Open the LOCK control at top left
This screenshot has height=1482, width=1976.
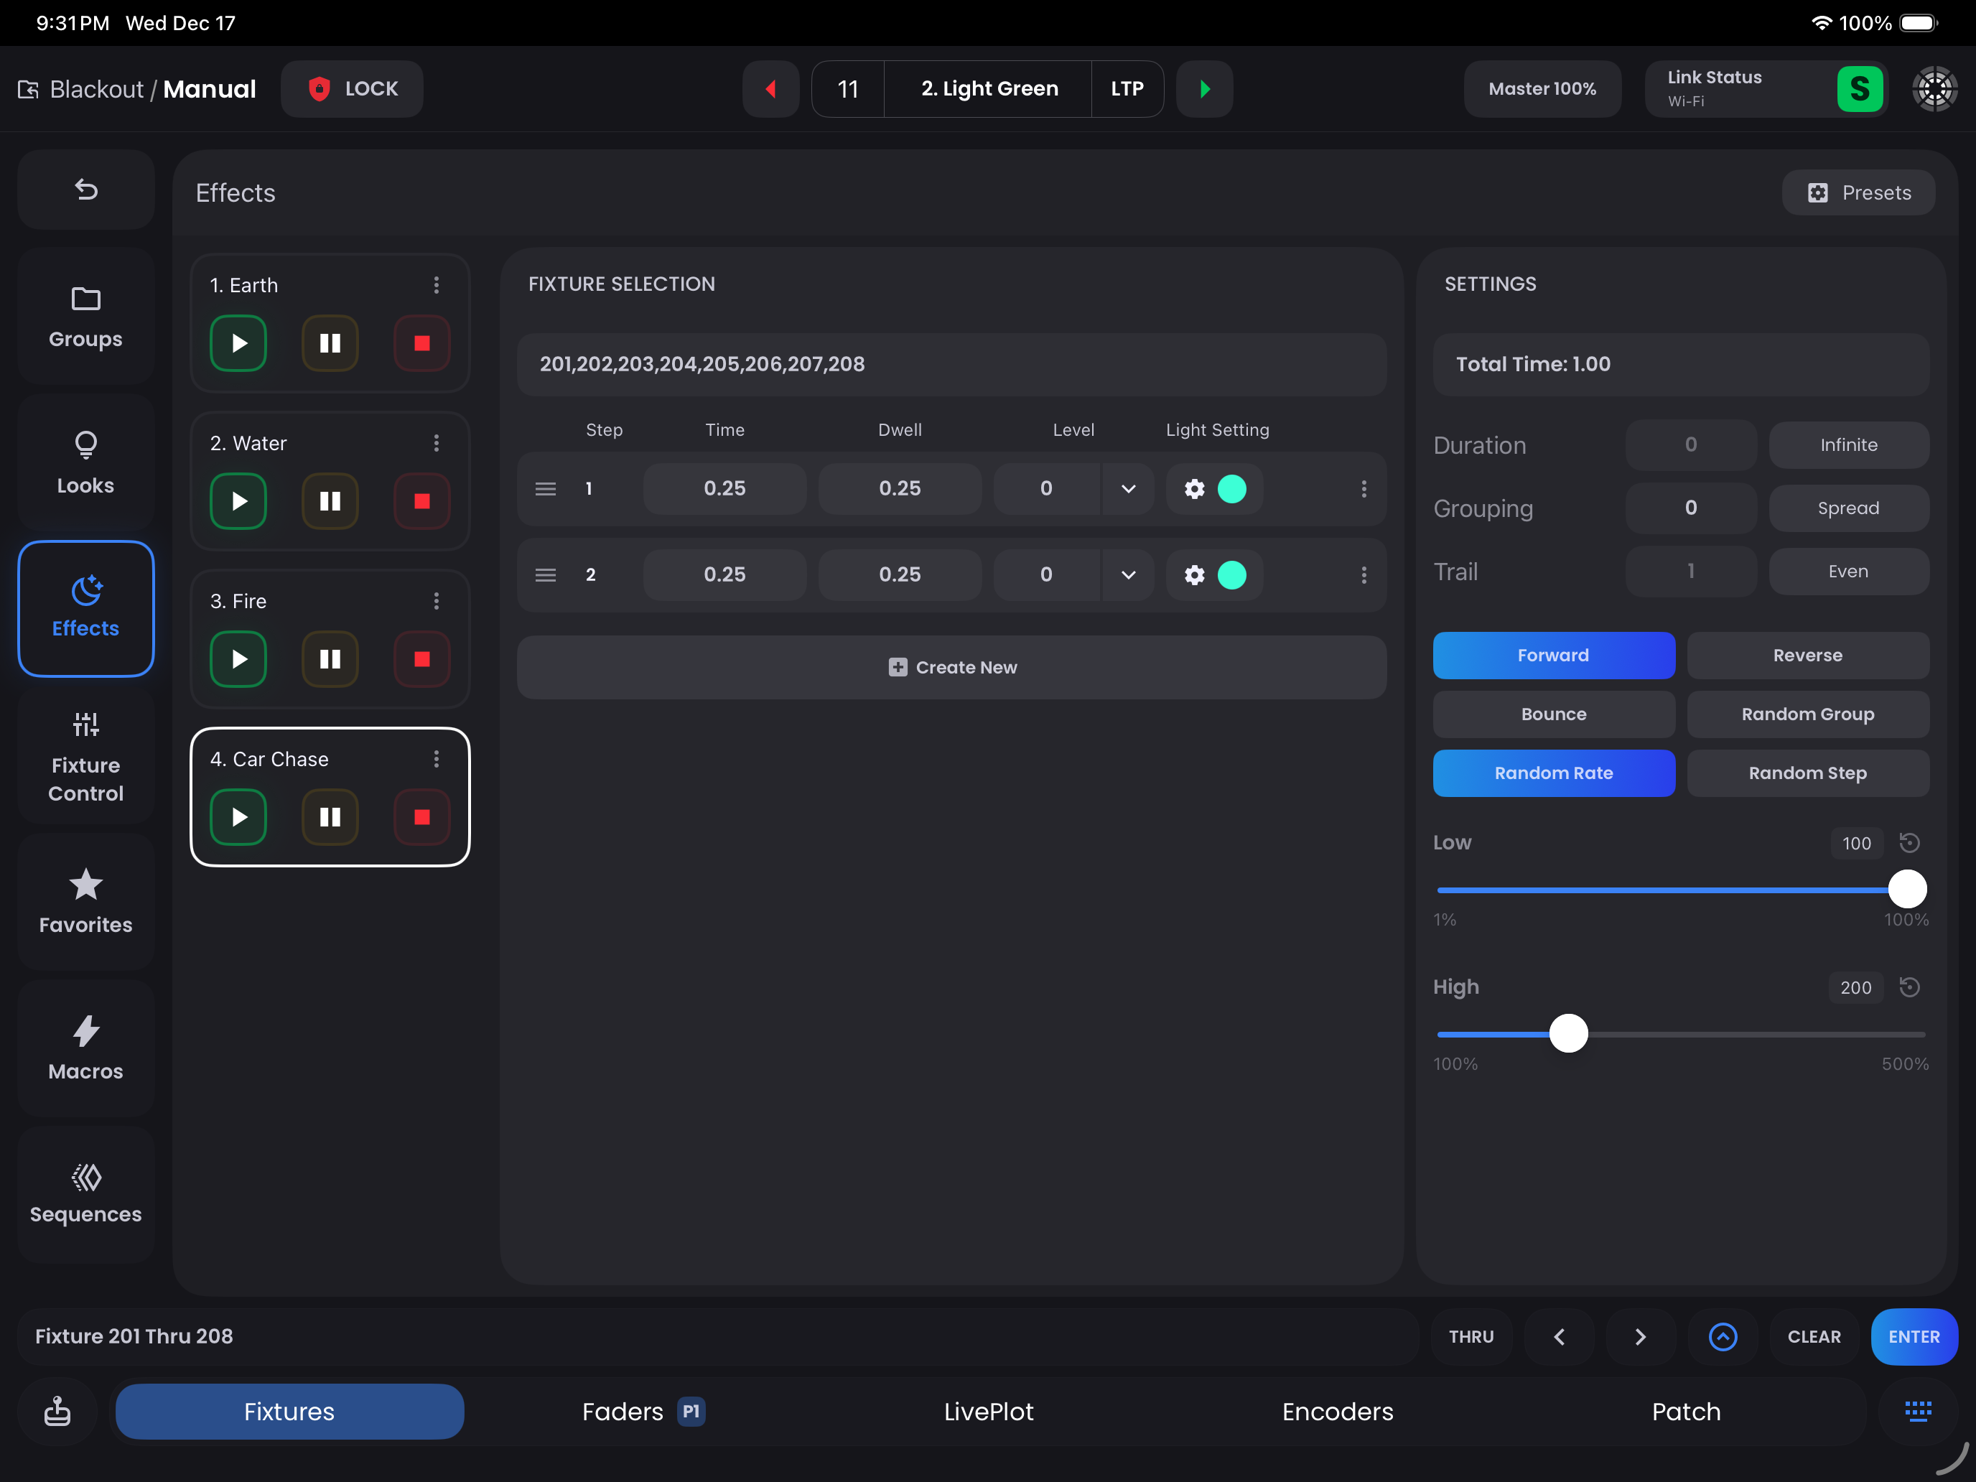(351, 88)
